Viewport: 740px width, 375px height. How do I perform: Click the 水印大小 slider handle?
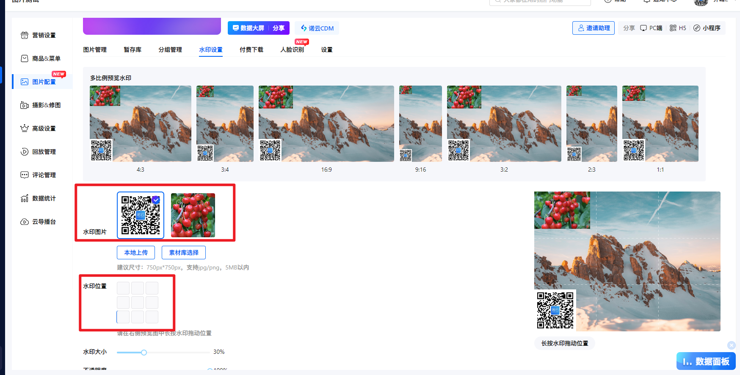click(144, 353)
